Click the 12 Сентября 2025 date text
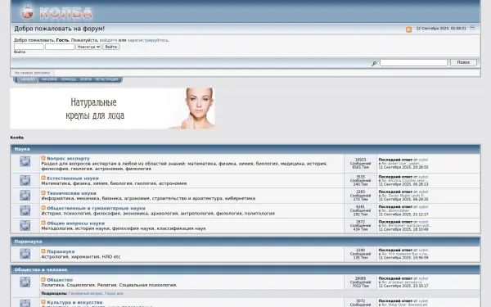491x307 pixels. click(441, 29)
